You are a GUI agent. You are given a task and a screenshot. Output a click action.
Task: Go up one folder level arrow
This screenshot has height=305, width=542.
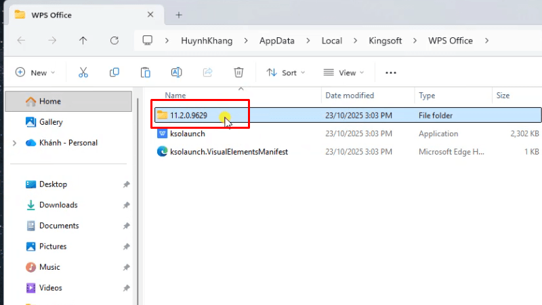(x=83, y=41)
